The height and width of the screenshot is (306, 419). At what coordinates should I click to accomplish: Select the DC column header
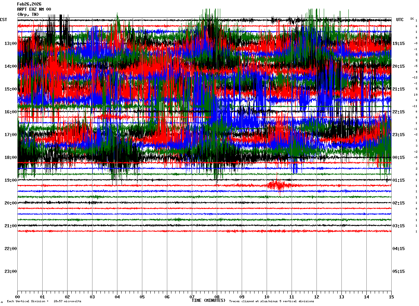tap(412, 19)
